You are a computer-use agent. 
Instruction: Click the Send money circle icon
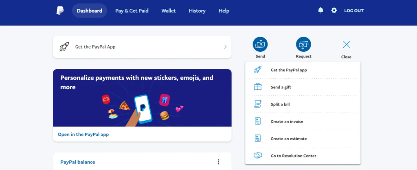[260, 44]
